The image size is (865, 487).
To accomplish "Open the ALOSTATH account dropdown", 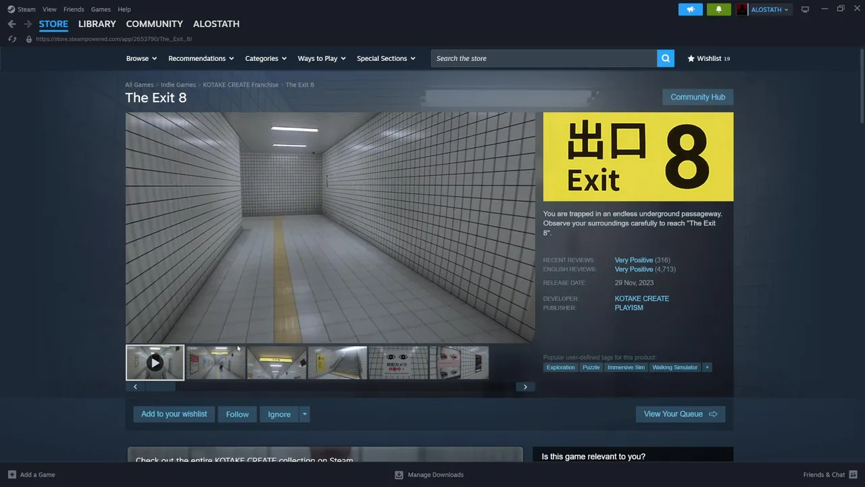I will (x=770, y=9).
